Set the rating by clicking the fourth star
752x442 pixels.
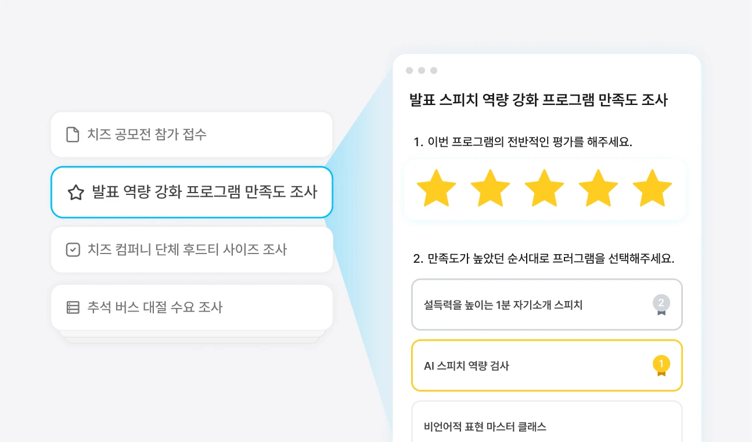tap(599, 188)
